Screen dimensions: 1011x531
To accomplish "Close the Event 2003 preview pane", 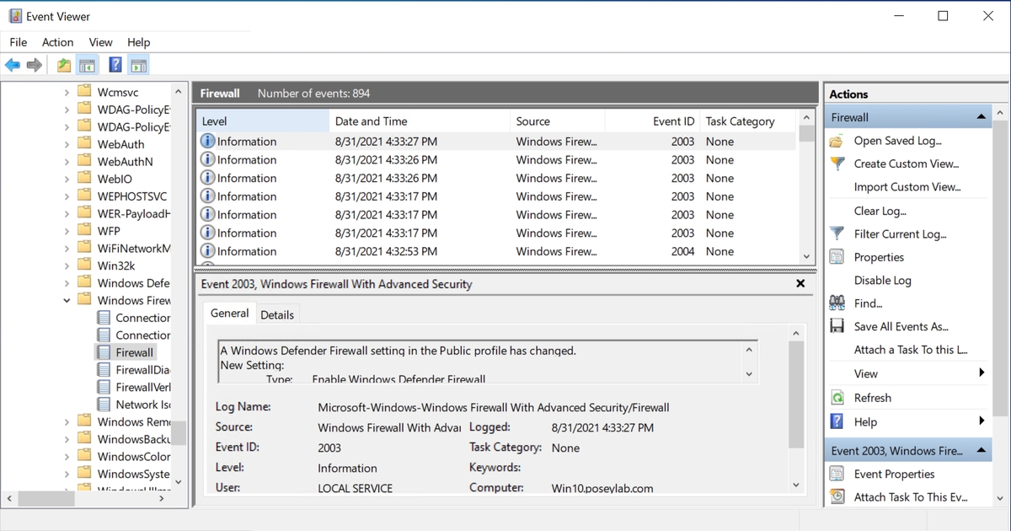I will [x=800, y=283].
